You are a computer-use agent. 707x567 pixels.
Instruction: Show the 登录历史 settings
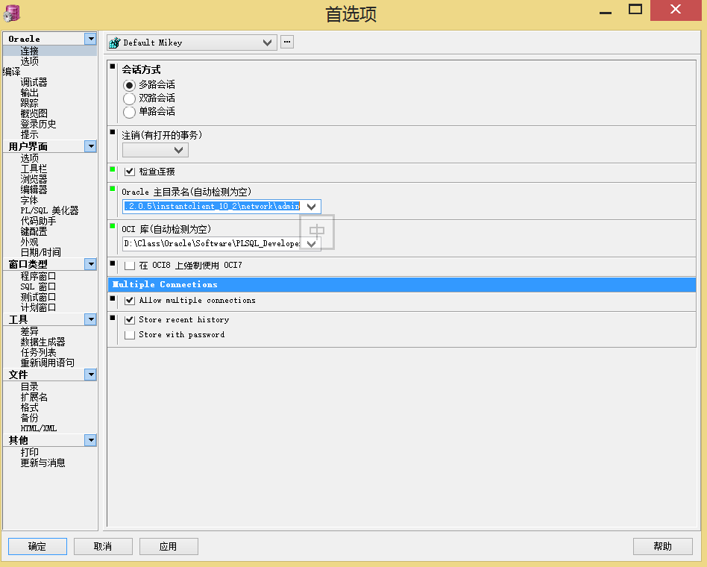(x=38, y=124)
